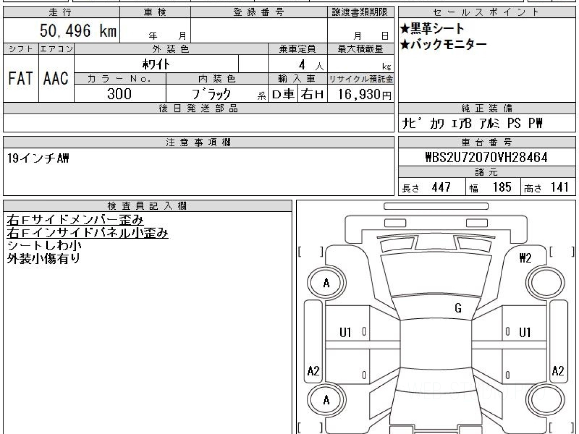The width and height of the screenshot is (579, 434).
Task: Select the AAC air conditioner value
Action: (x=56, y=79)
